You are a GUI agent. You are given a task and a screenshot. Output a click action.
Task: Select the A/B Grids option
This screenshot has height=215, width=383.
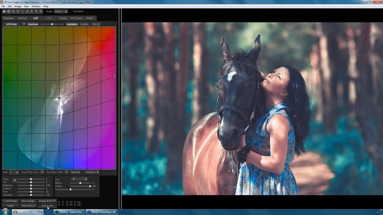11,24
